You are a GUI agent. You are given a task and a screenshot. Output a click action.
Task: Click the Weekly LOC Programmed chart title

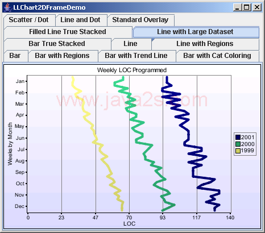(132, 70)
